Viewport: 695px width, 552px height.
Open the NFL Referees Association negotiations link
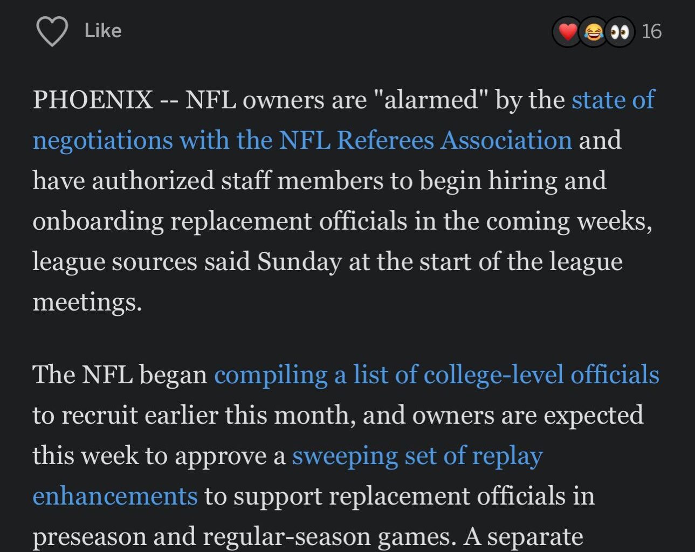point(302,139)
